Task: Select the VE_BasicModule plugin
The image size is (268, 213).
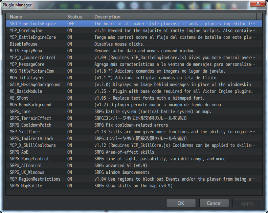Action: click(134, 91)
